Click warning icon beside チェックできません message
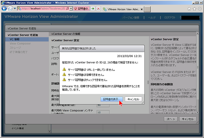Image resolution: width=204 pixels, height=138 pixels. (64, 79)
